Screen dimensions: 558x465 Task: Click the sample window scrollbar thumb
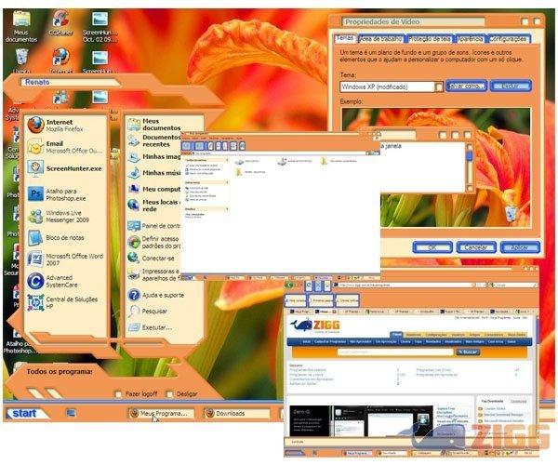click(470, 156)
